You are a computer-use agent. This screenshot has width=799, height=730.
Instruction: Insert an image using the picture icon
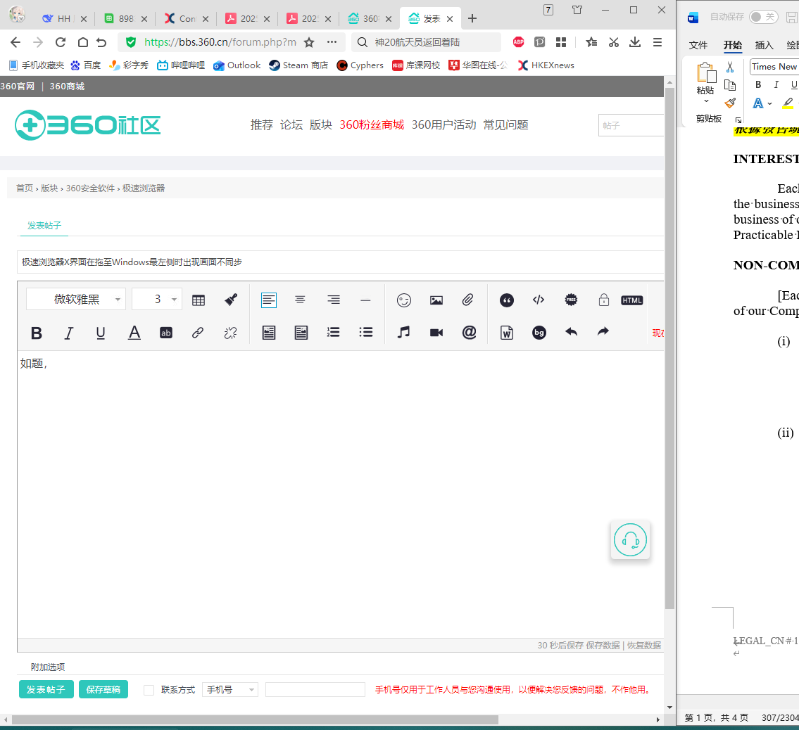tap(436, 300)
